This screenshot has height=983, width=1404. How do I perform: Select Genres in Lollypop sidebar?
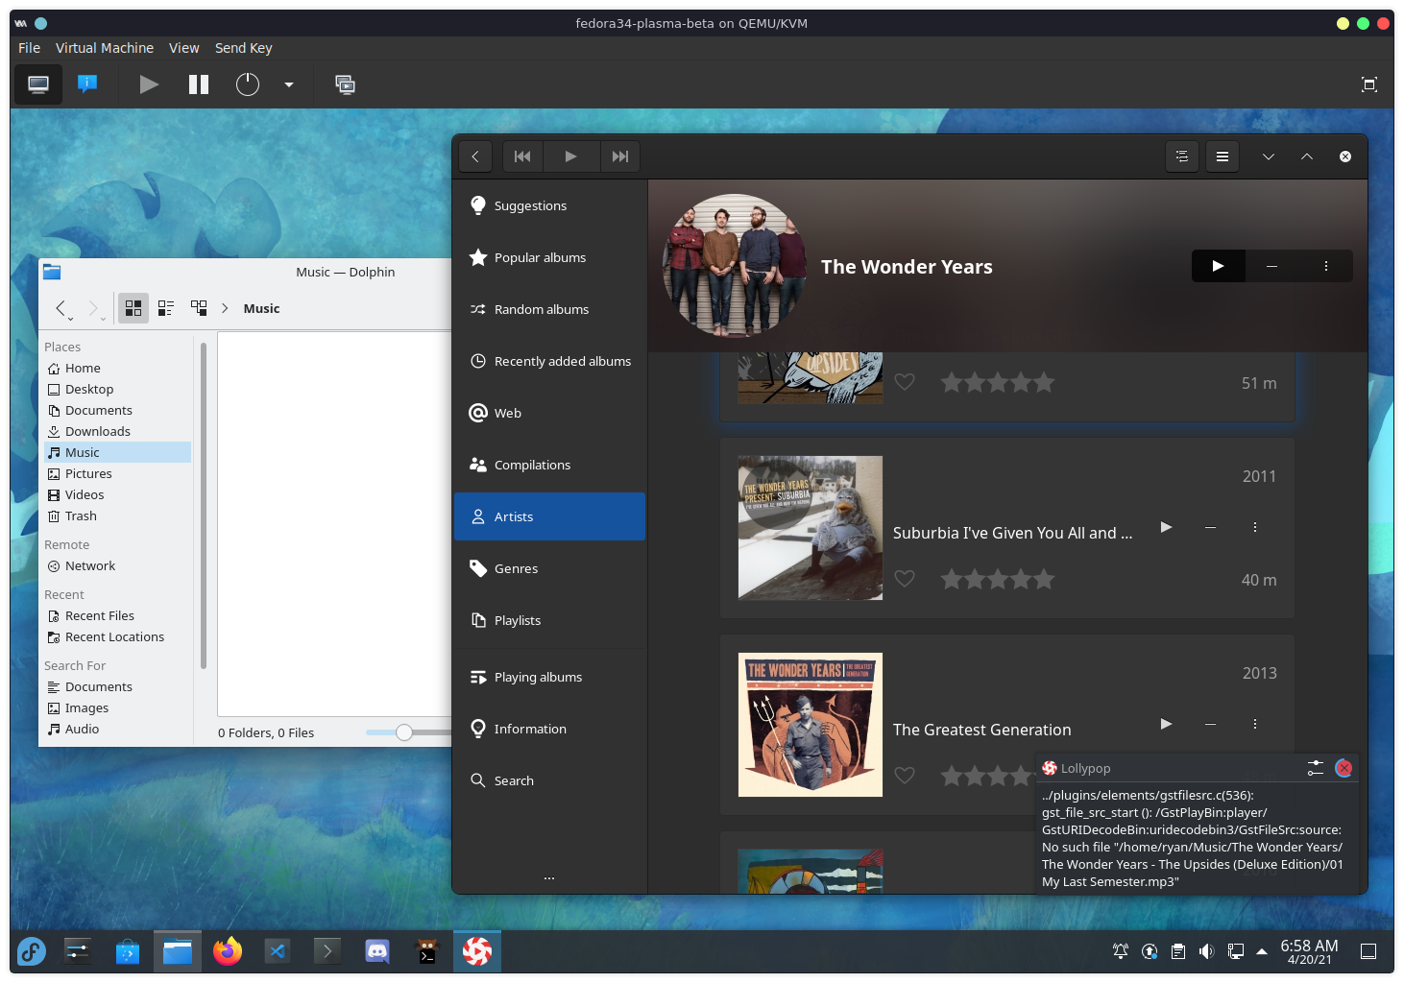pos(516,568)
